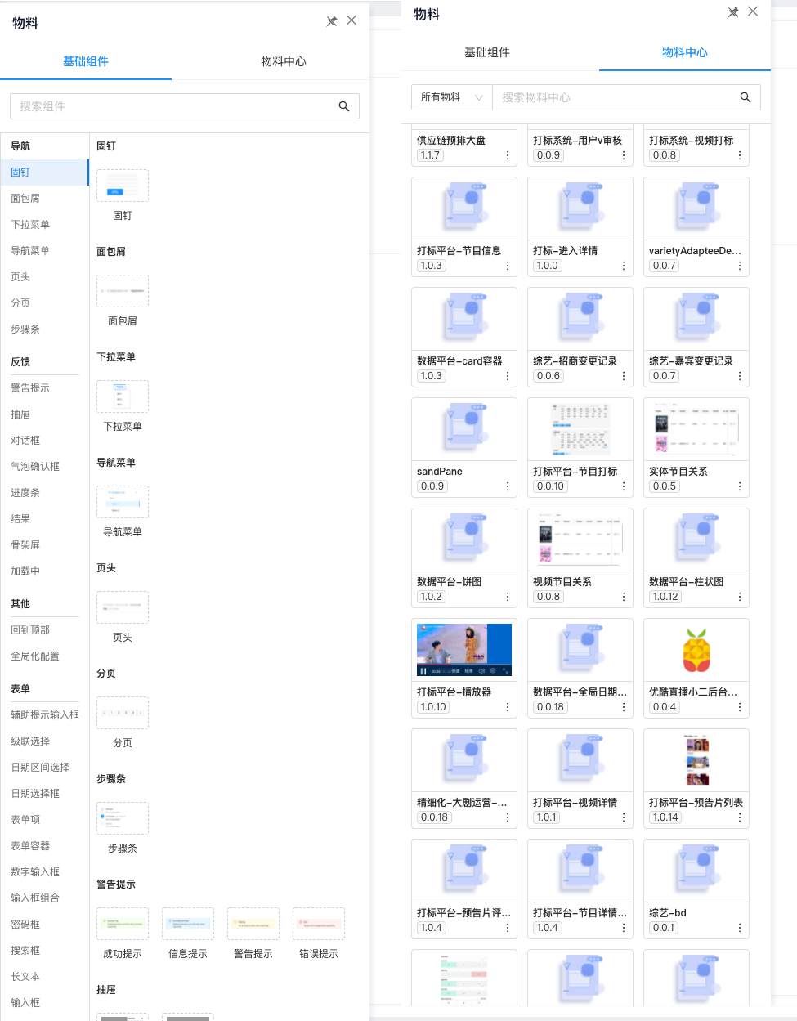The height and width of the screenshot is (1021, 797).
Task: Select the 导航菜单 component icon
Action: click(123, 502)
